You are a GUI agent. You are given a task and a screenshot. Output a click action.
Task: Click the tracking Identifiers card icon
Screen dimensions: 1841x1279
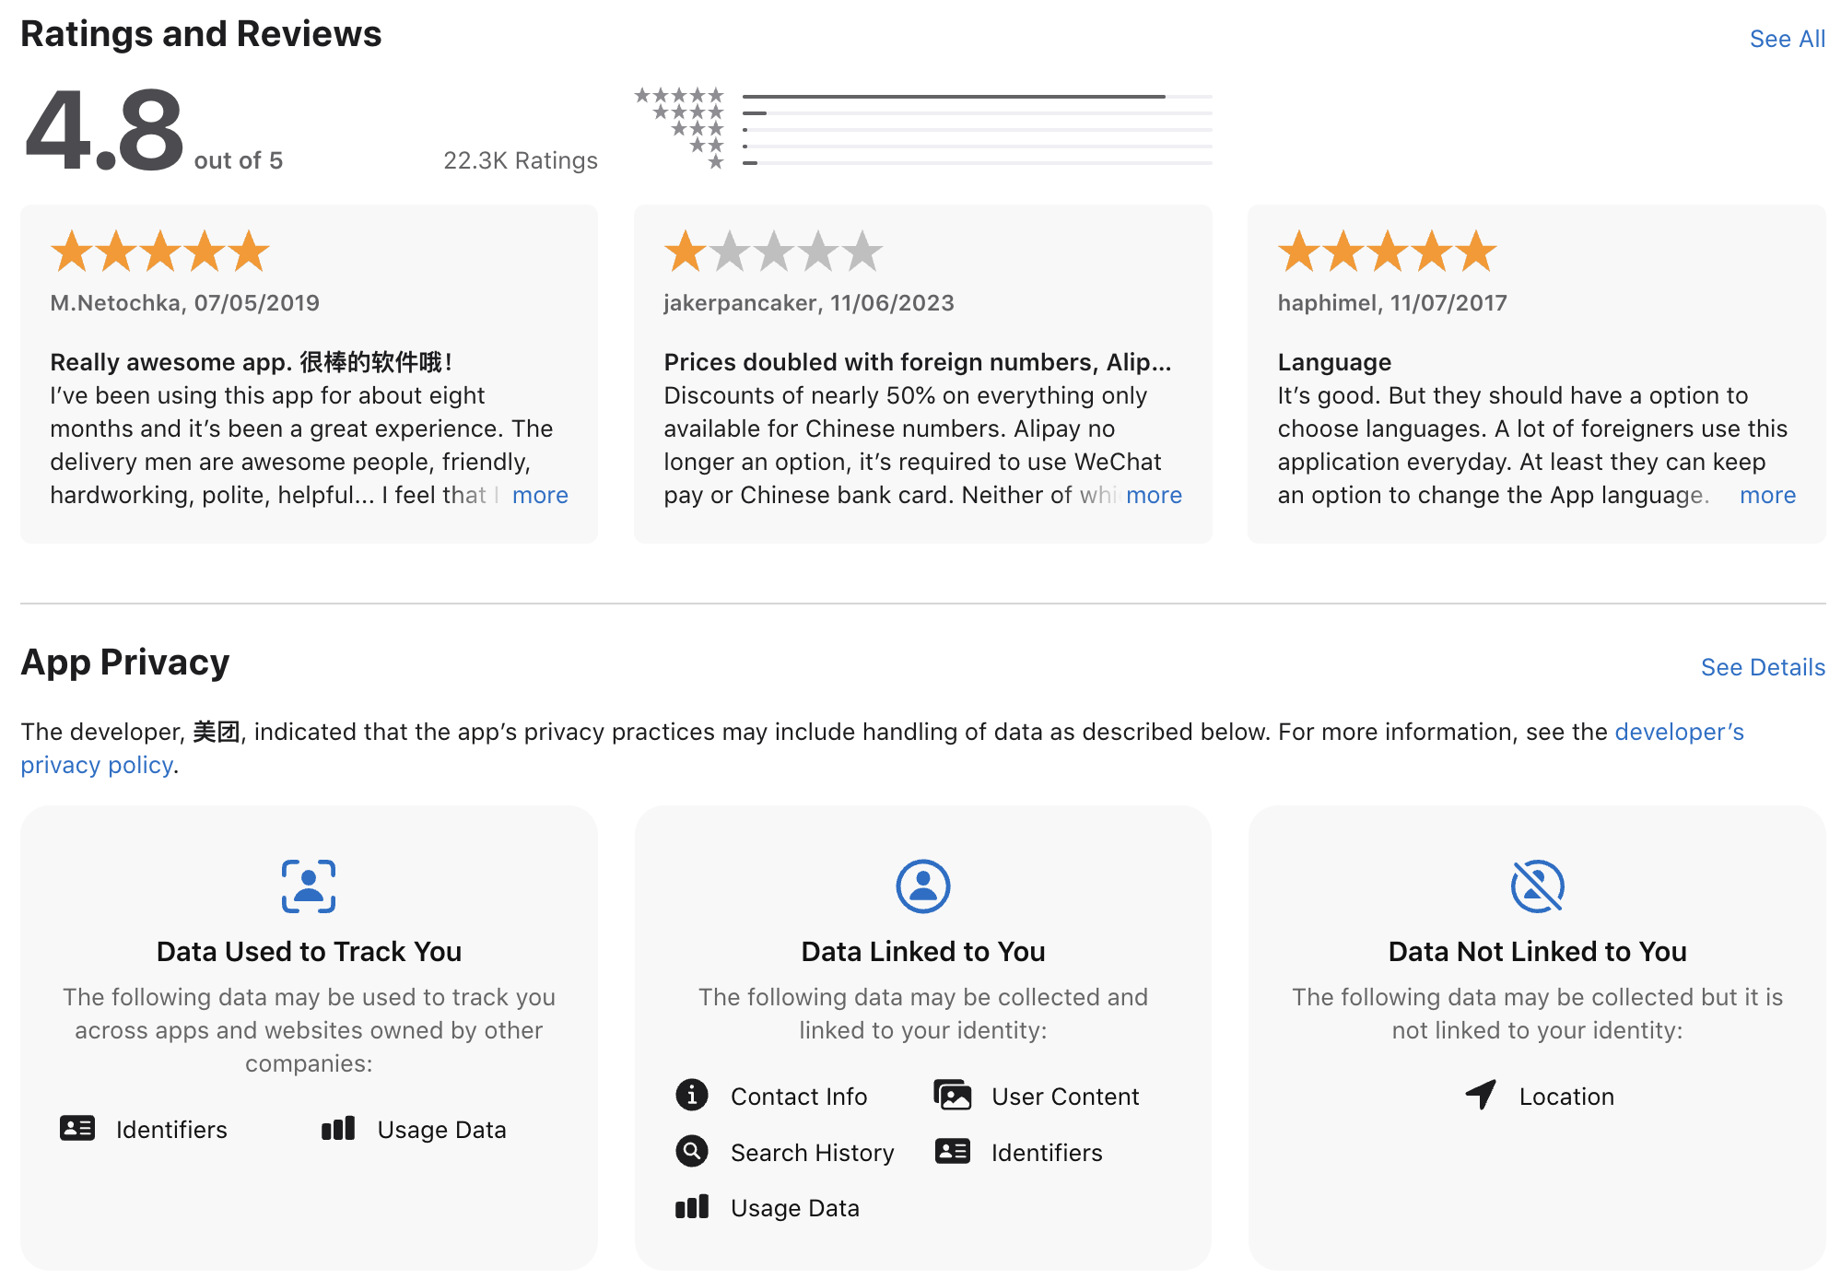coord(77,1128)
